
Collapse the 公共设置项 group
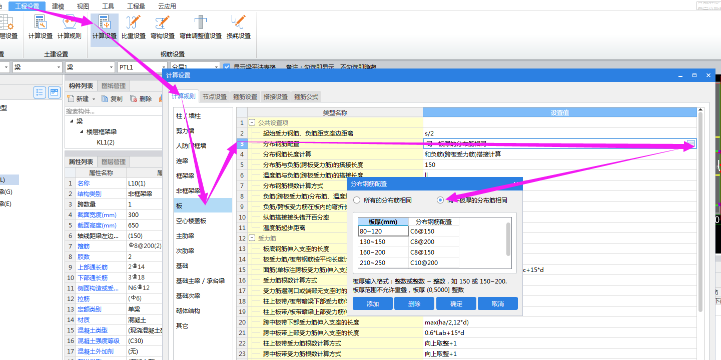pyautogui.click(x=252, y=122)
